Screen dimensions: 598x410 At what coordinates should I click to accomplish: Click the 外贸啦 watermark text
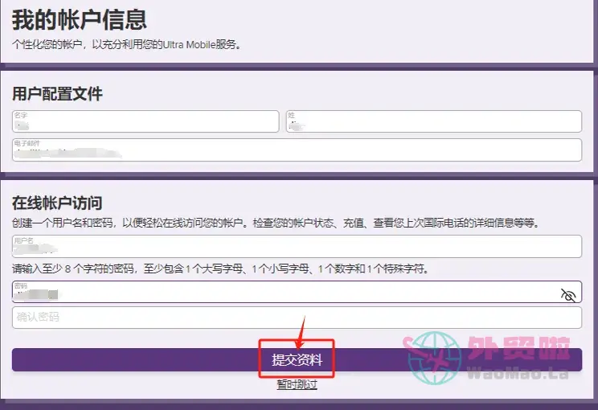pyautogui.click(x=518, y=351)
